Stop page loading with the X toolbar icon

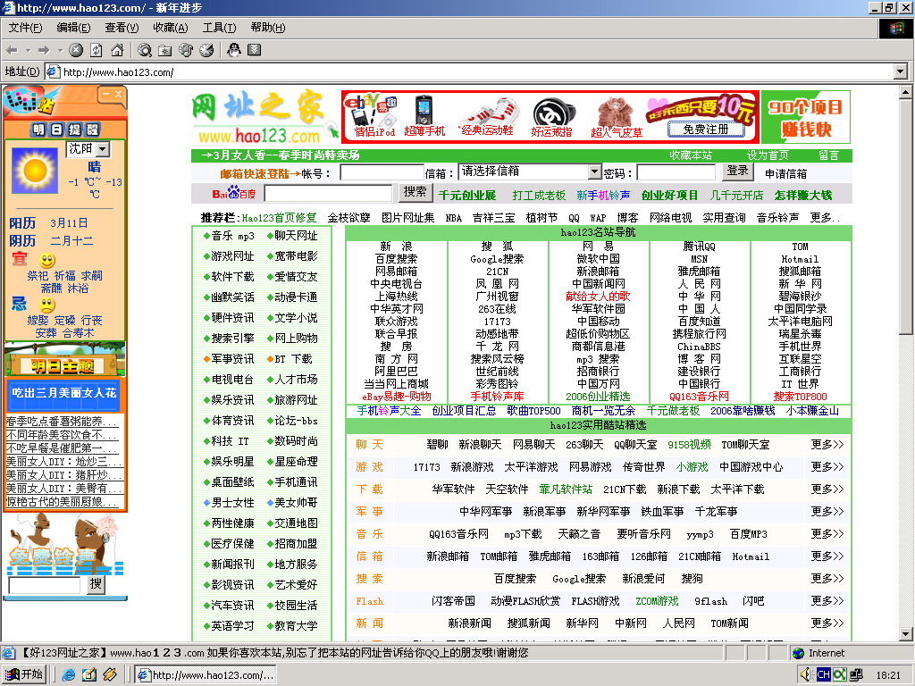pyautogui.click(x=76, y=51)
